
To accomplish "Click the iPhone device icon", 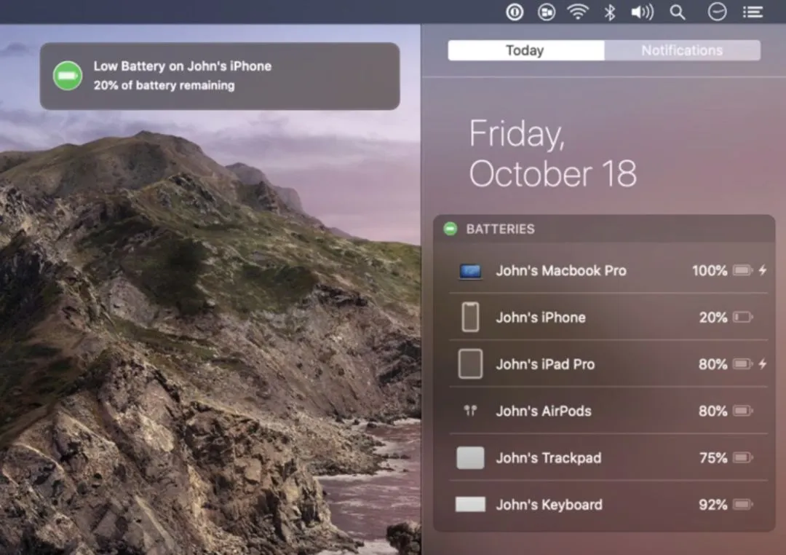I will point(470,317).
